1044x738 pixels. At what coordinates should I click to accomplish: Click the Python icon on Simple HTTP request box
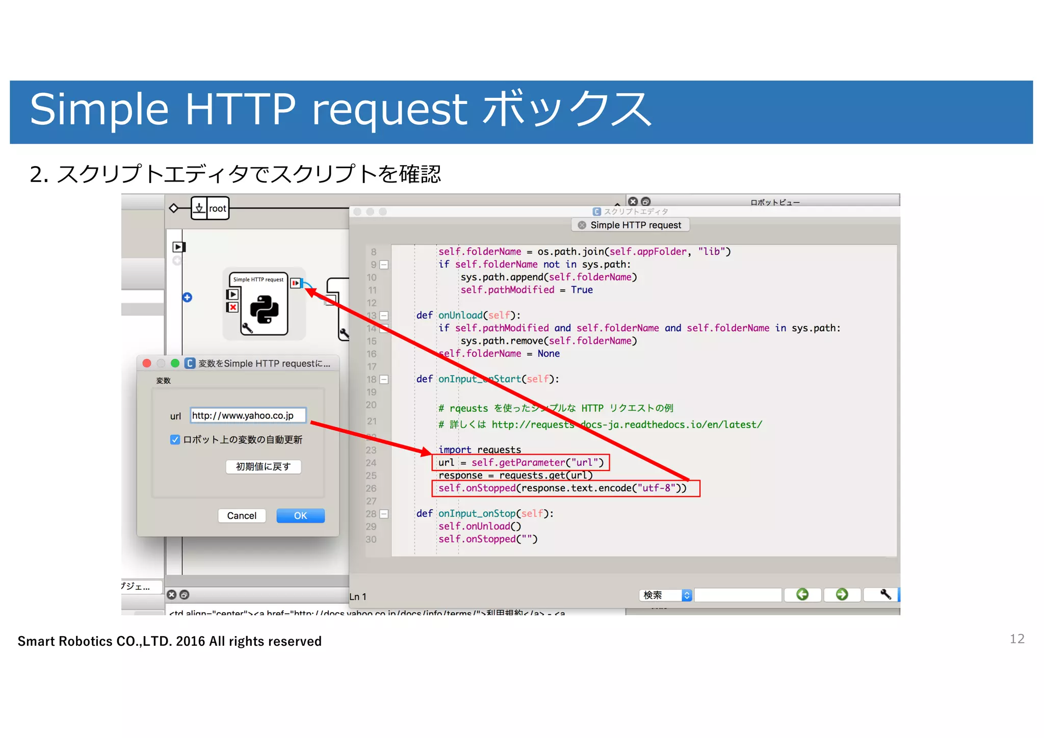(264, 309)
